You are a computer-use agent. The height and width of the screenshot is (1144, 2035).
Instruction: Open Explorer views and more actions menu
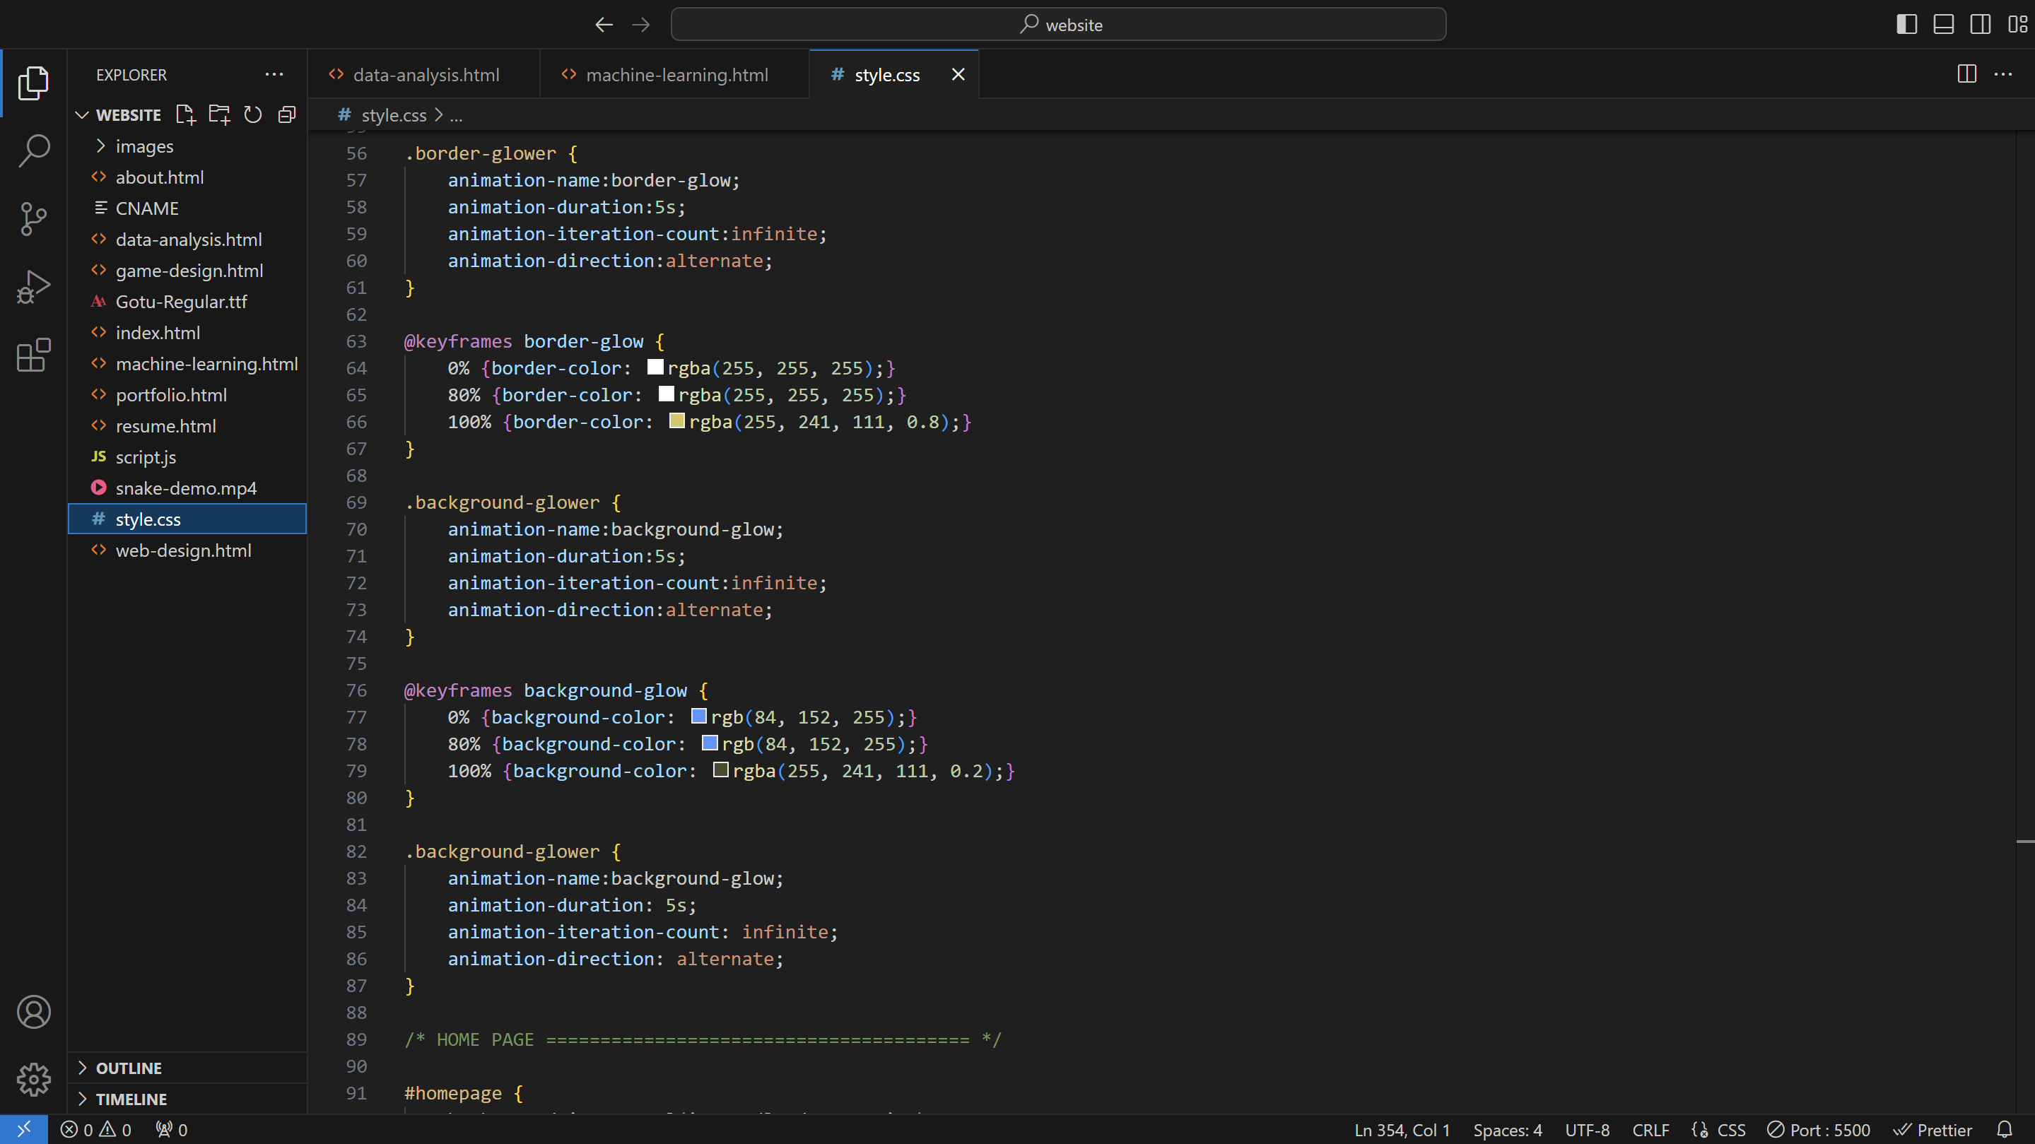click(x=274, y=74)
